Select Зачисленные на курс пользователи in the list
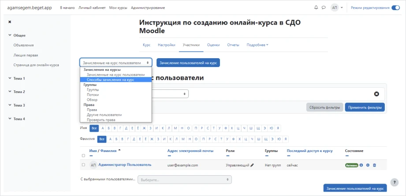Viewport: 406px width, 196px height. pyautogui.click(x=116, y=75)
